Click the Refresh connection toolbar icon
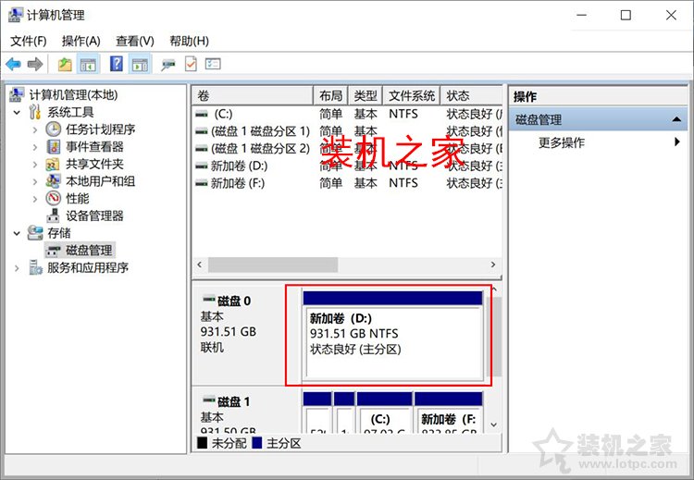The image size is (694, 480). pyautogui.click(x=167, y=65)
